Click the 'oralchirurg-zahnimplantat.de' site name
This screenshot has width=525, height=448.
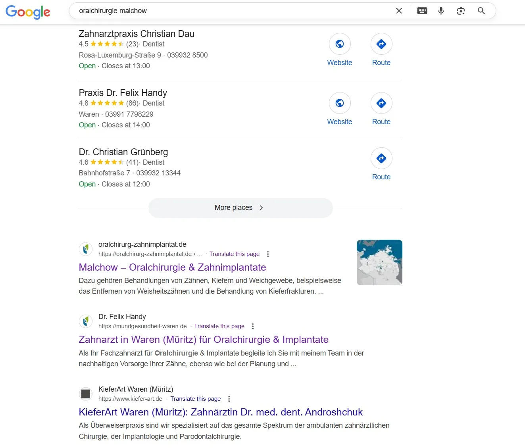coord(142,244)
